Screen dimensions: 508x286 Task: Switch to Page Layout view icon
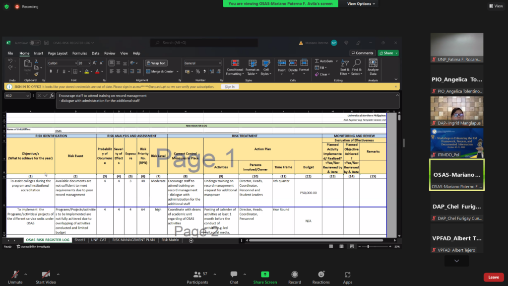(341, 246)
